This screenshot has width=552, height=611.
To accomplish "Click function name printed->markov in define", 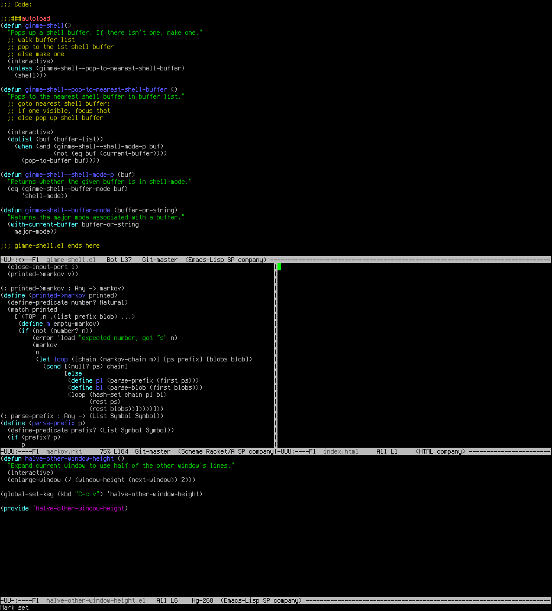I will [59, 295].
